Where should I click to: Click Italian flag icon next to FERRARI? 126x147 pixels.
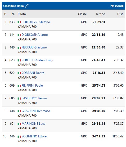point(19,48)
